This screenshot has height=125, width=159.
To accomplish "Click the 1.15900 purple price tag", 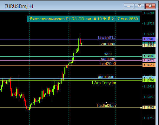I will [149, 39].
